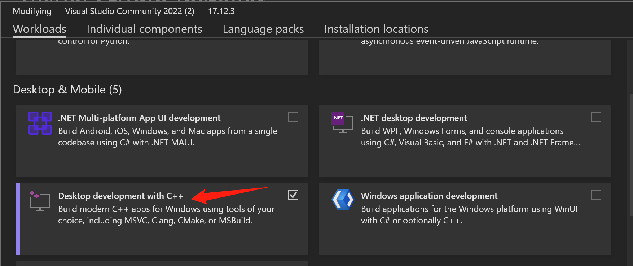
Task: Click the Desktop & Mobile (5) section heading
Action: pos(67,90)
